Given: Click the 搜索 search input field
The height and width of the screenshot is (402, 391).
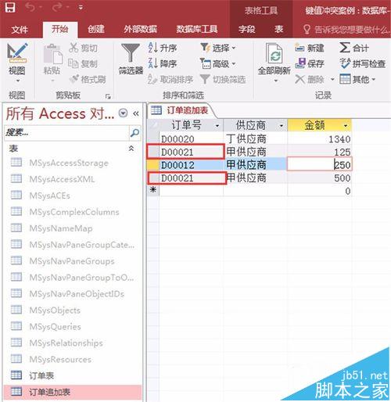Looking at the screenshot, I should tap(67, 133).
